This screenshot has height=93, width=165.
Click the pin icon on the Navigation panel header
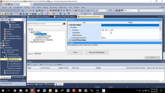click(x=23, y=17)
